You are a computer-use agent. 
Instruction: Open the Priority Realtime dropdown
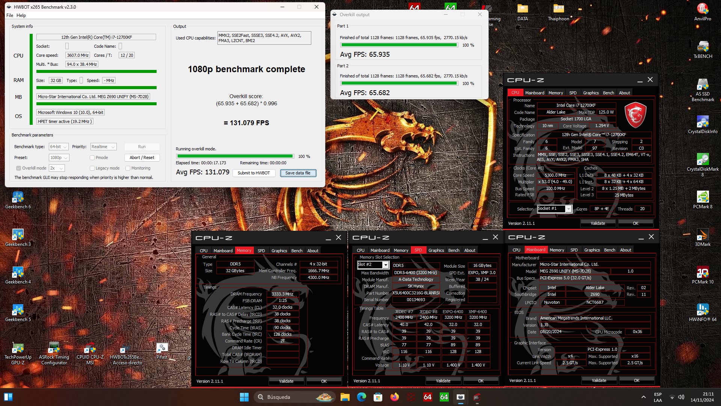tap(103, 147)
